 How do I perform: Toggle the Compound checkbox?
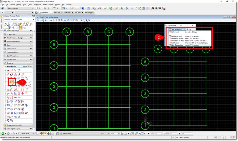40,13
